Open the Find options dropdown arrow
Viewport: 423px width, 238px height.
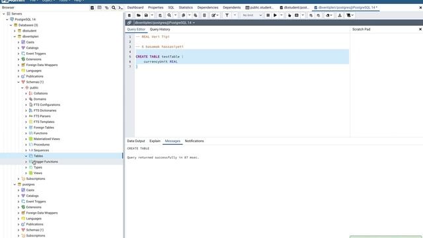click(175, 15)
